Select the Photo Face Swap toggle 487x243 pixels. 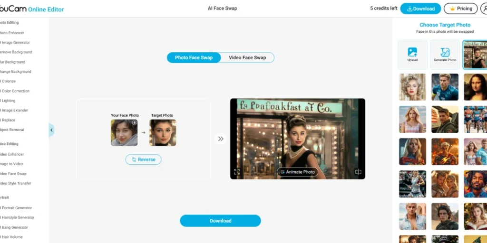[194, 57]
